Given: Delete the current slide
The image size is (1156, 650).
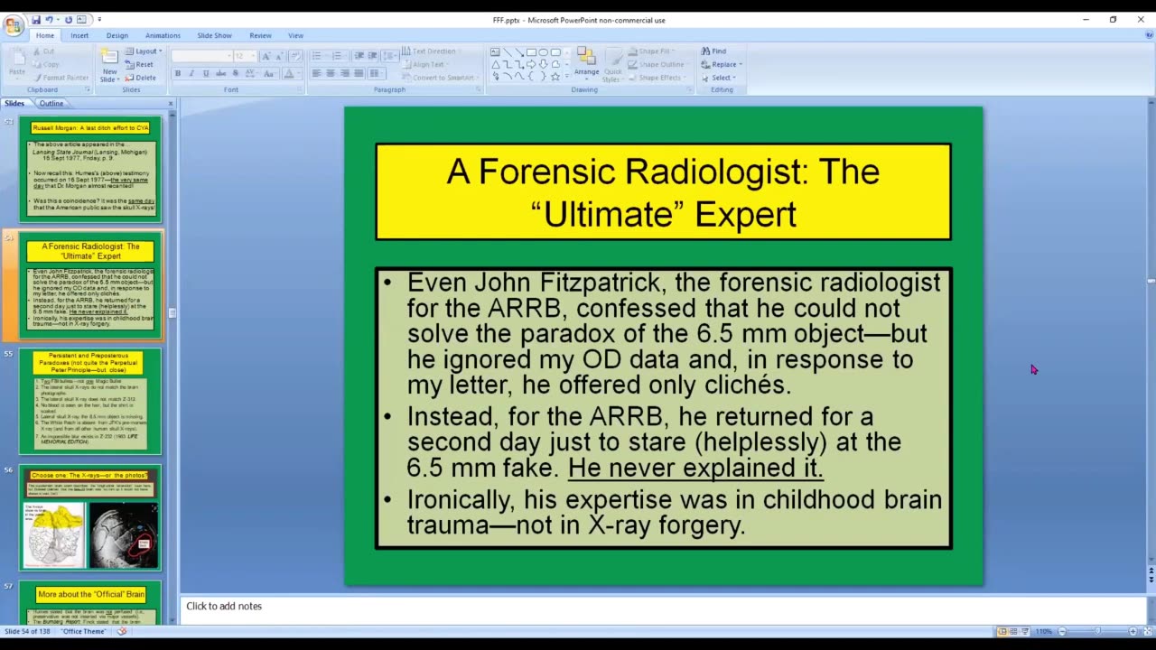Looking at the screenshot, I should (141, 78).
